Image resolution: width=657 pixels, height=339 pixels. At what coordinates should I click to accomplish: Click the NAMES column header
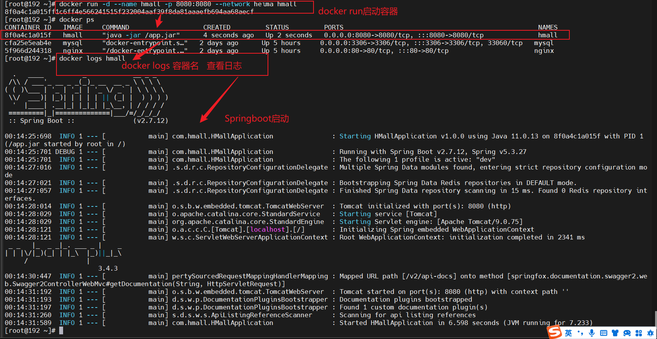click(x=548, y=27)
